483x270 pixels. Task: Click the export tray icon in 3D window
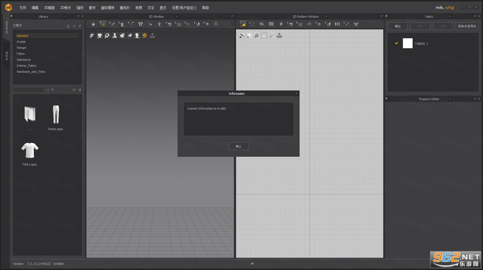152,35
